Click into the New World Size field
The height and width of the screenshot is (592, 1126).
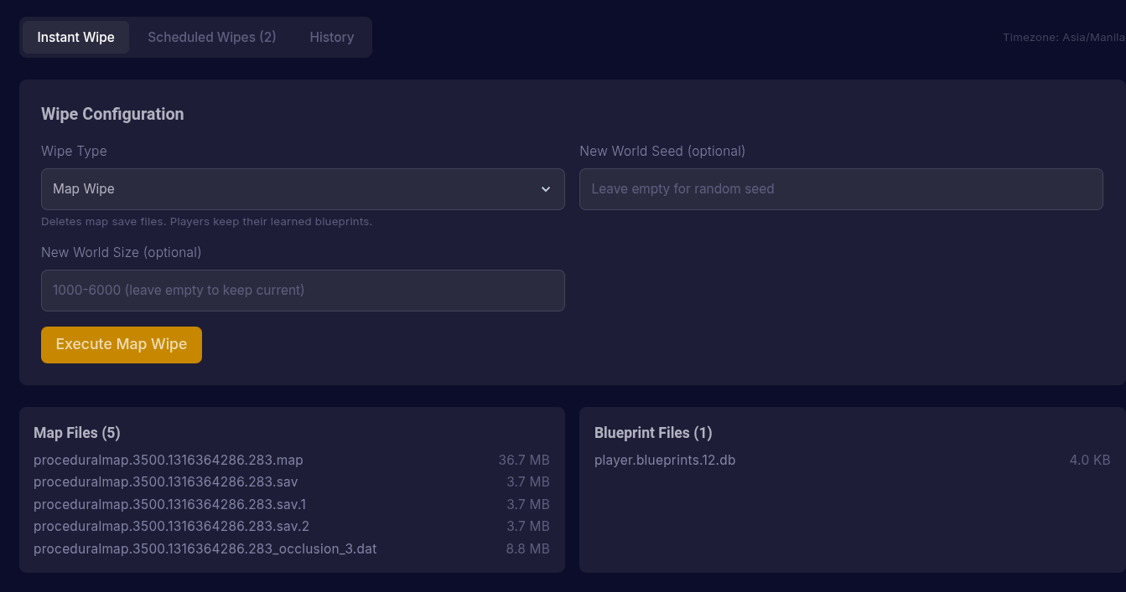click(x=302, y=291)
